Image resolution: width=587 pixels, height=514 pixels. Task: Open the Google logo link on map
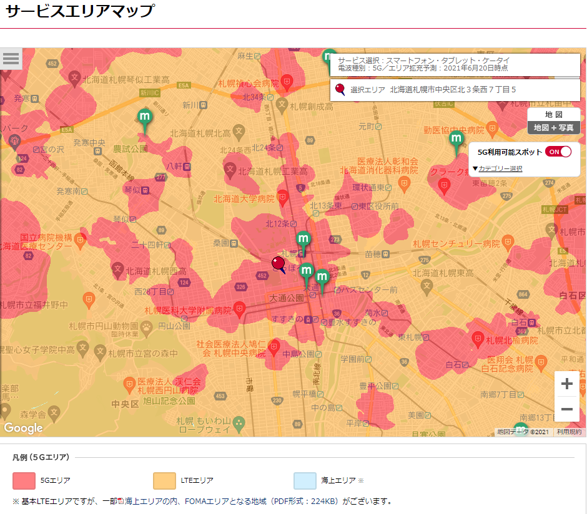tap(23, 428)
